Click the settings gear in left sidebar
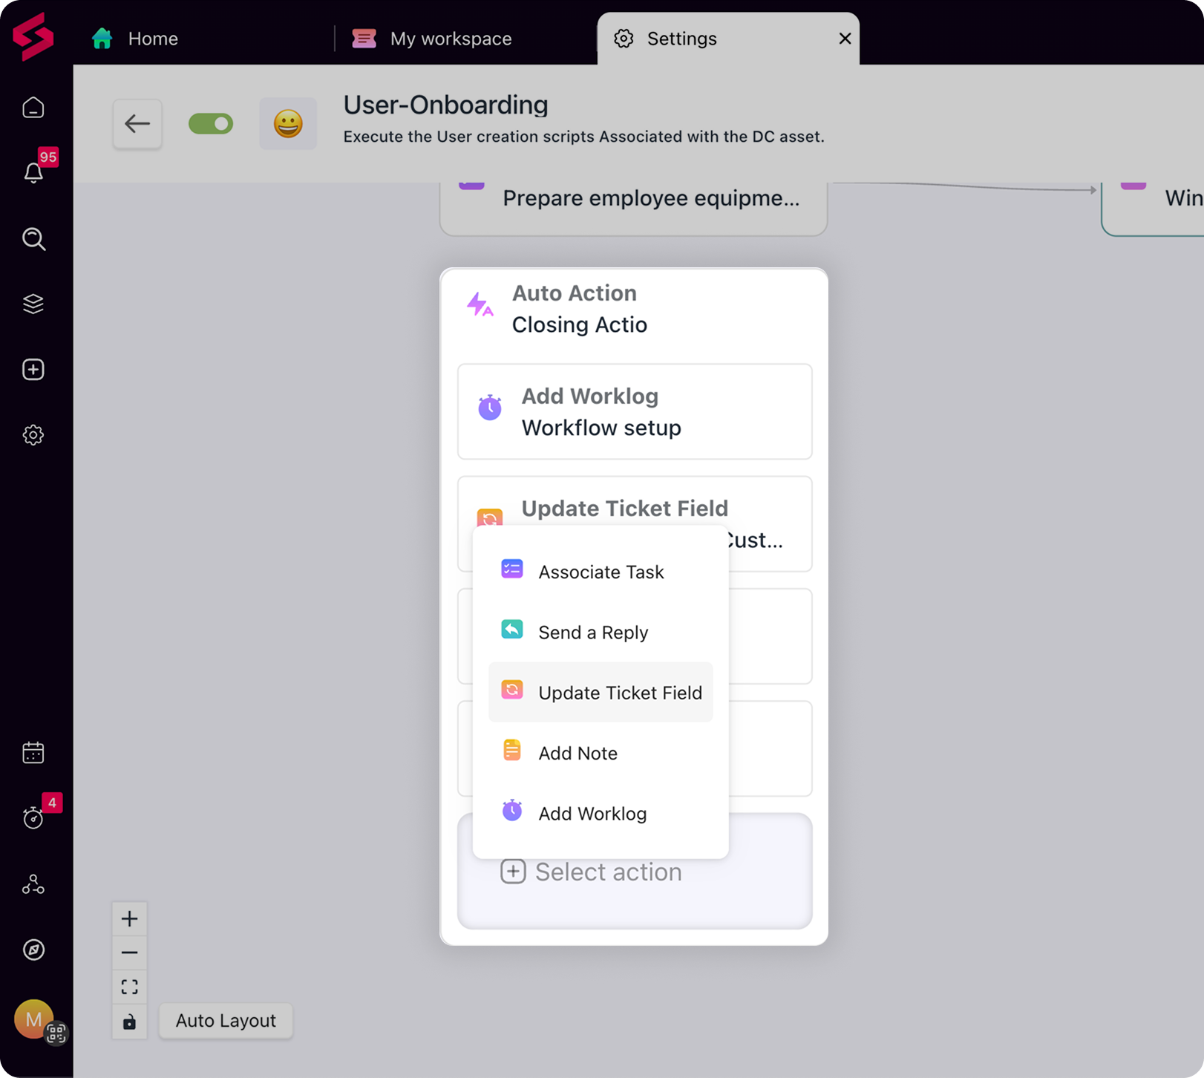Image resolution: width=1204 pixels, height=1078 pixels. [33, 435]
